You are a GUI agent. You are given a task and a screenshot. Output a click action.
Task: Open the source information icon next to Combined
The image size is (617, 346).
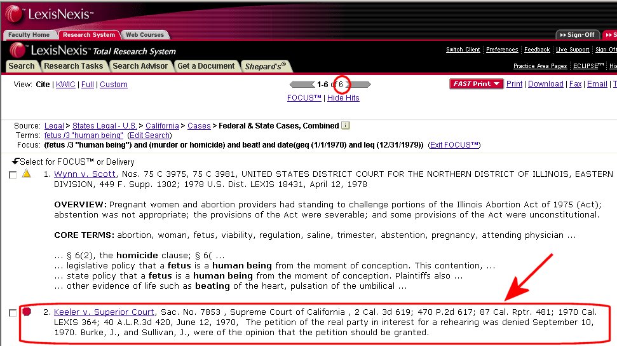345,125
